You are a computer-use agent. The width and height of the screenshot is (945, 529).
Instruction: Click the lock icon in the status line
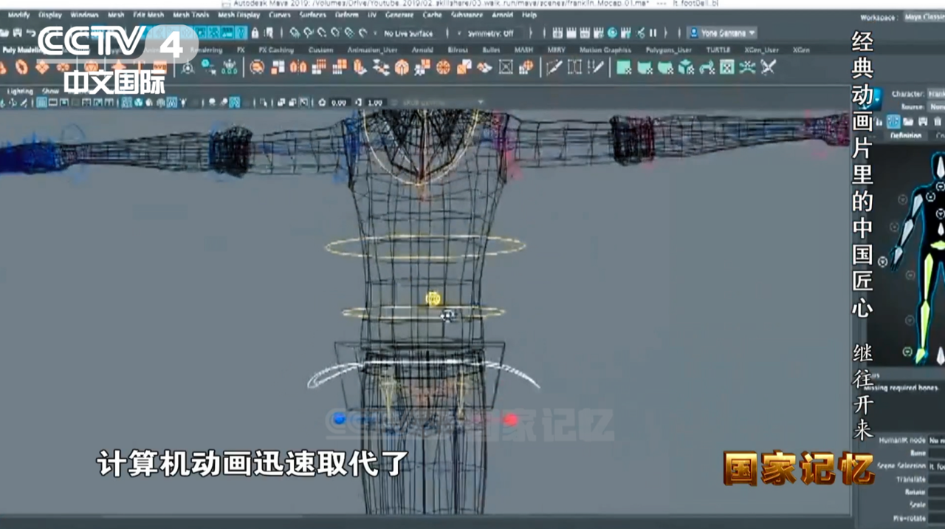click(255, 33)
